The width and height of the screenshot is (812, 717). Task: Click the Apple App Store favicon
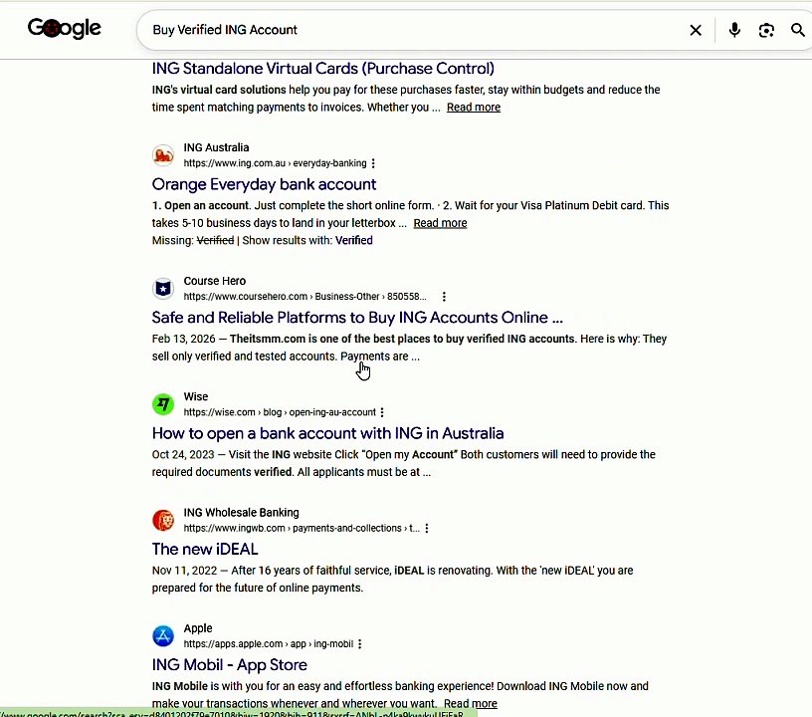coord(163,635)
